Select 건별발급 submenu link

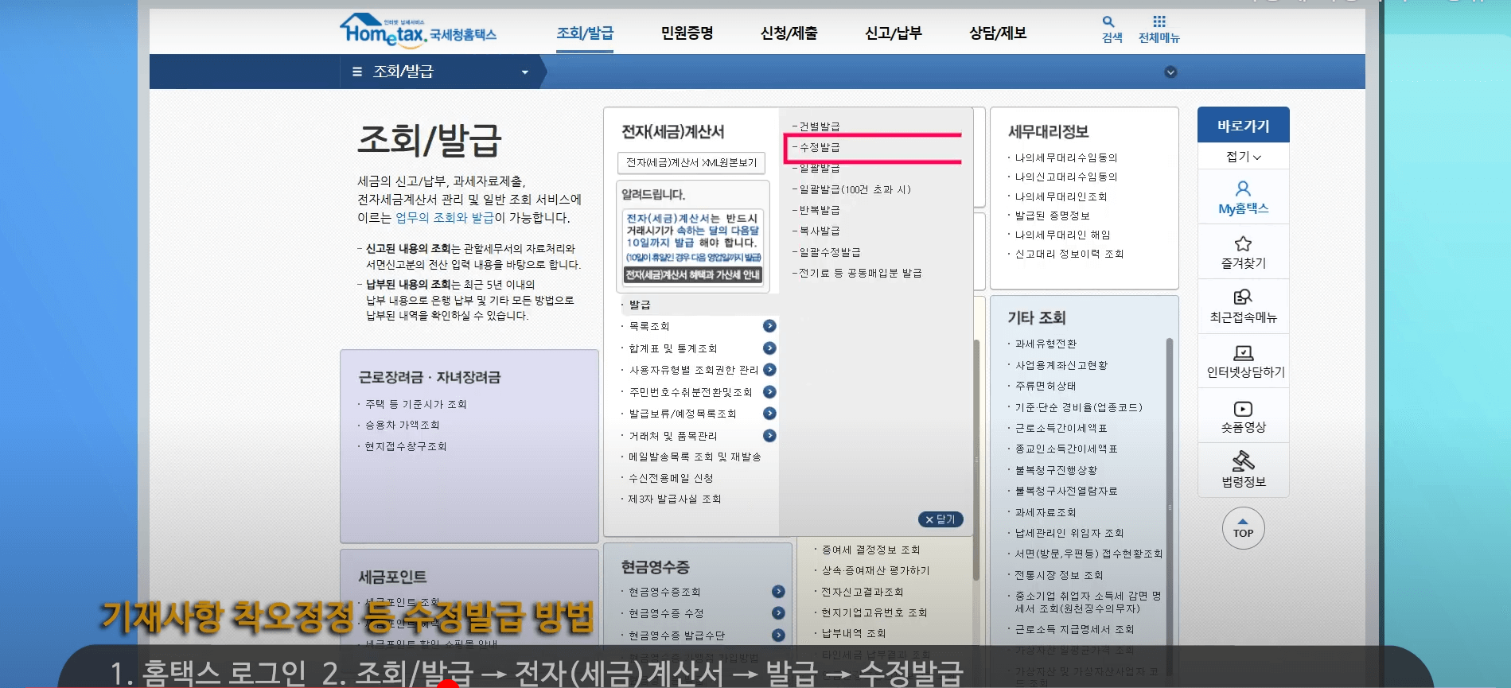pyautogui.click(x=820, y=126)
